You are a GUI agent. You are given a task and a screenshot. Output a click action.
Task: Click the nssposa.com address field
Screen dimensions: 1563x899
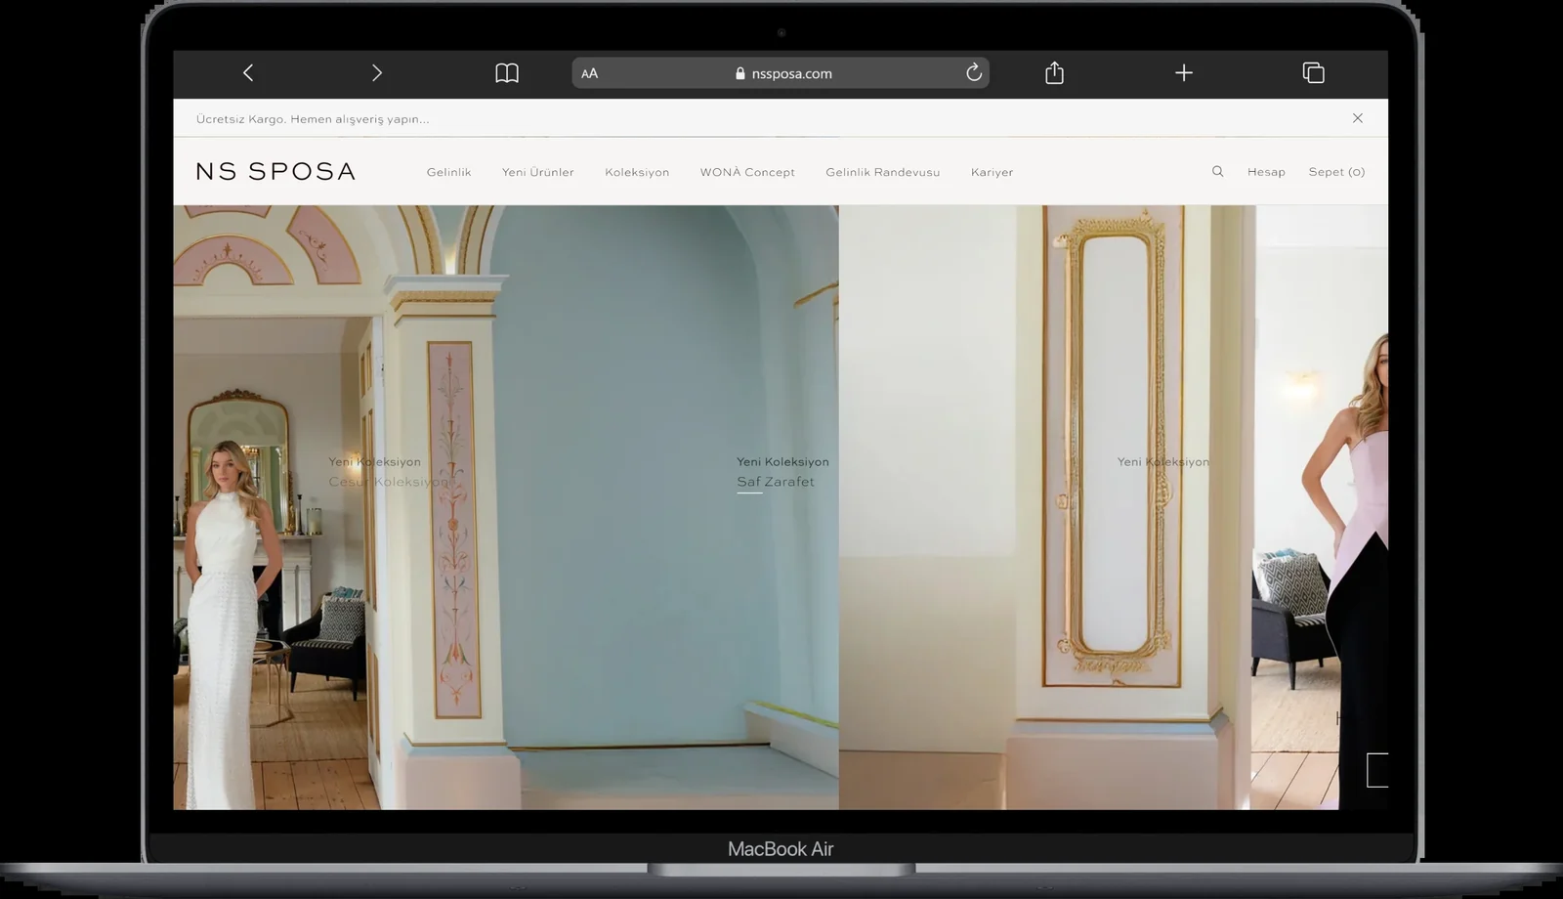(x=781, y=73)
